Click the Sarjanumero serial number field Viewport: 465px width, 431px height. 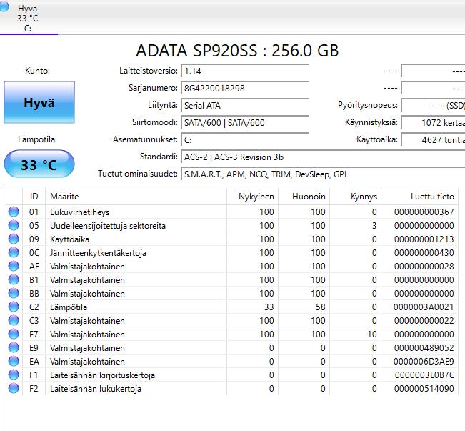244,89
